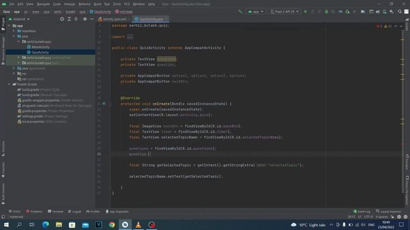The image size is (410, 230).
Task: Expand the java (generated) folder
Action: point(14,68)
